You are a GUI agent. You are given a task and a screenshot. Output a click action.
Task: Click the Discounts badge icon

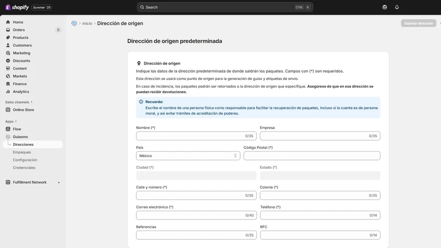point(8,61)
